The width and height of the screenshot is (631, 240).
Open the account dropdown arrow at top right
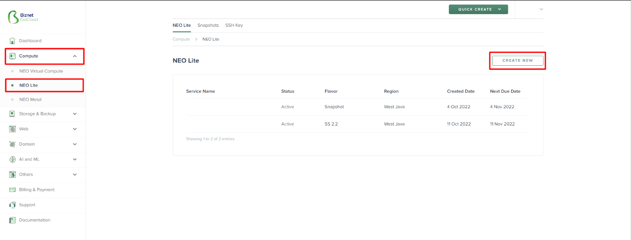541,9
